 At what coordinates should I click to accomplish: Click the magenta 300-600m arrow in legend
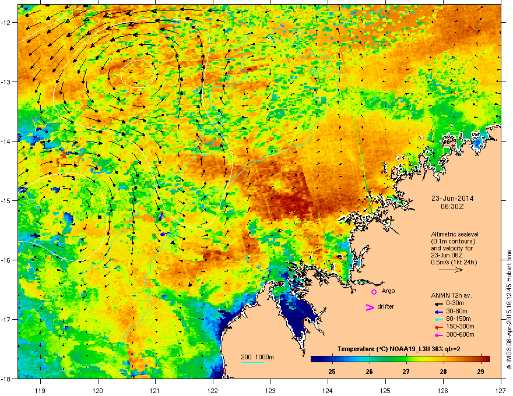click(x=438, y=335)
